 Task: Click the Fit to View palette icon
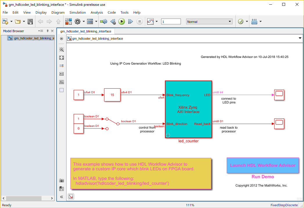click(62, 58)
